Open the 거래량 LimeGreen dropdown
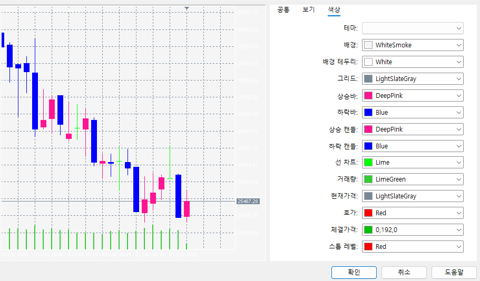480x281 pixels. pyautogui.click(x=413, y=179)
